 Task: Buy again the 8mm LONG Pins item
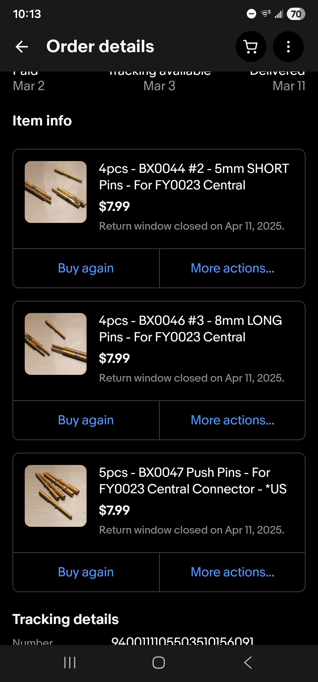pyautogui.click(x=86, y=420)
